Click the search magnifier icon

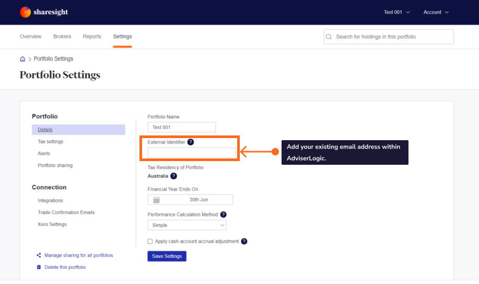click(x=329, y=37)
